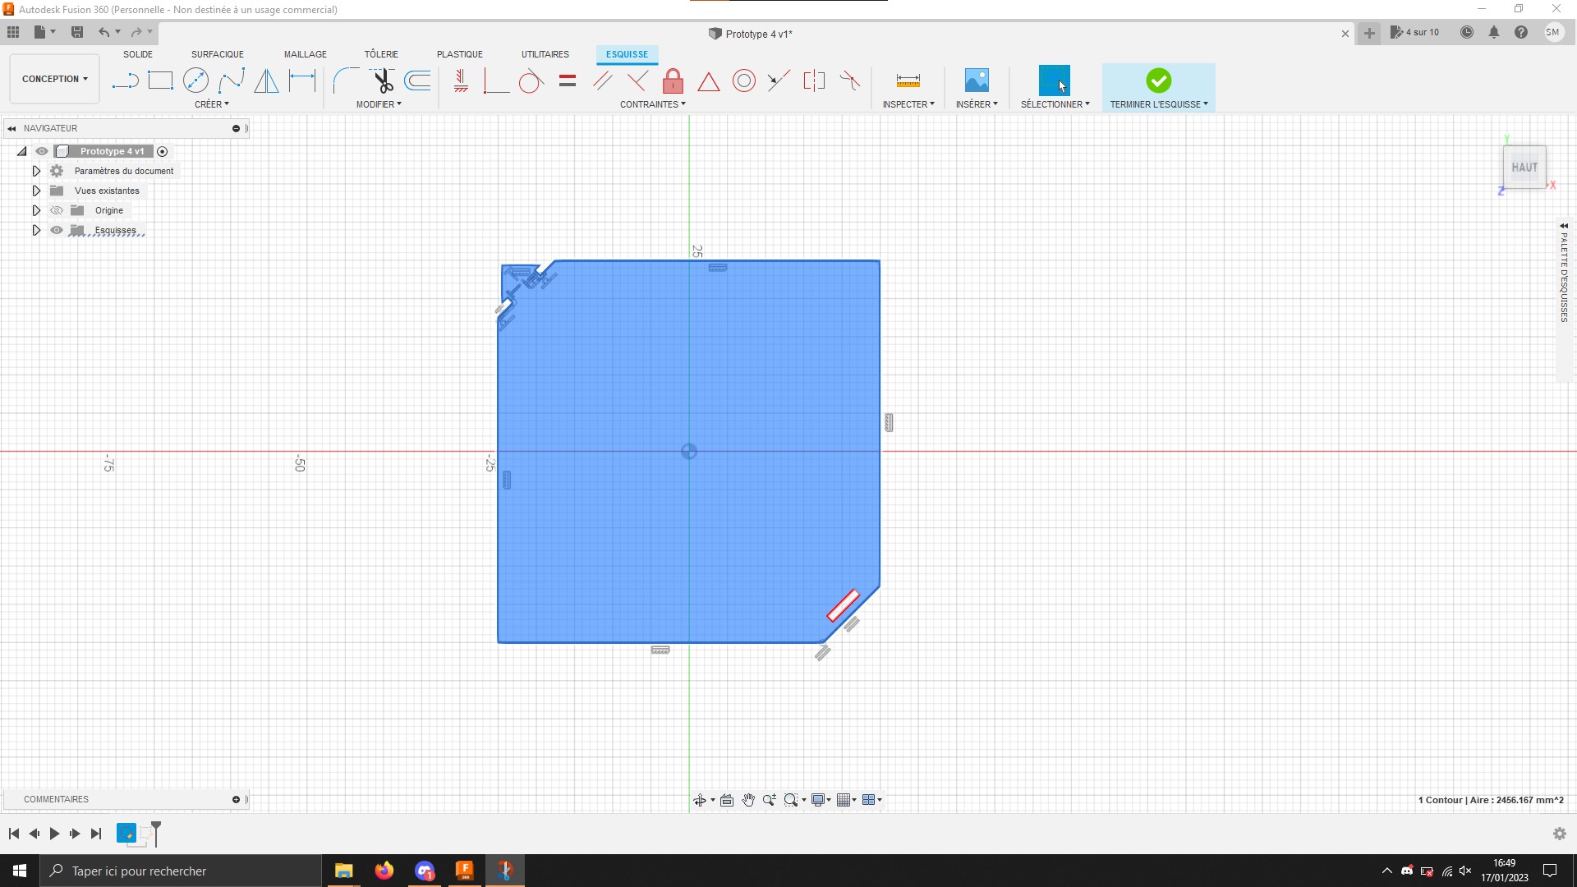Select the Offset tool

pyautogui.click(x=418, y=80)
